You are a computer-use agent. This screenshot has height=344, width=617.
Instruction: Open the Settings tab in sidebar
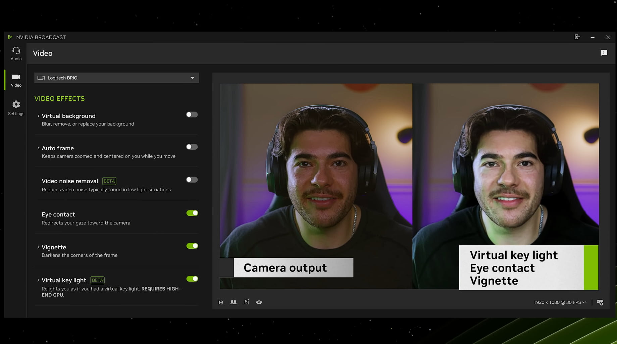click(x=16, y=108)
